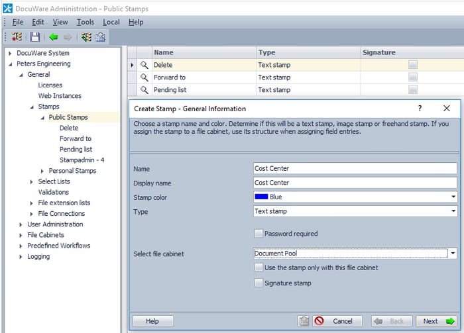Click magnifier icon in Forward to row
This screenshot has height=333, width=464.
[144, 77]
